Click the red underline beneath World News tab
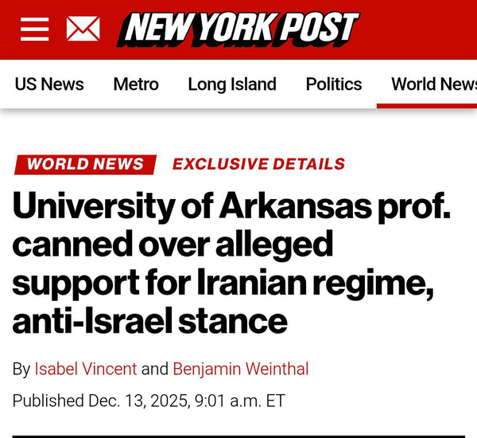This screenshot has height=438, width=477. (427, 106)
